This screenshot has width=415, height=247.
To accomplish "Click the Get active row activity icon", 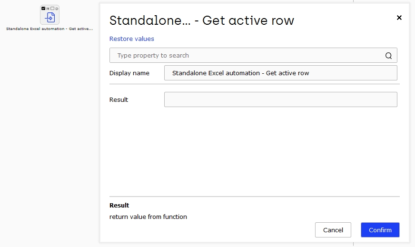I will tap(50, 18).
